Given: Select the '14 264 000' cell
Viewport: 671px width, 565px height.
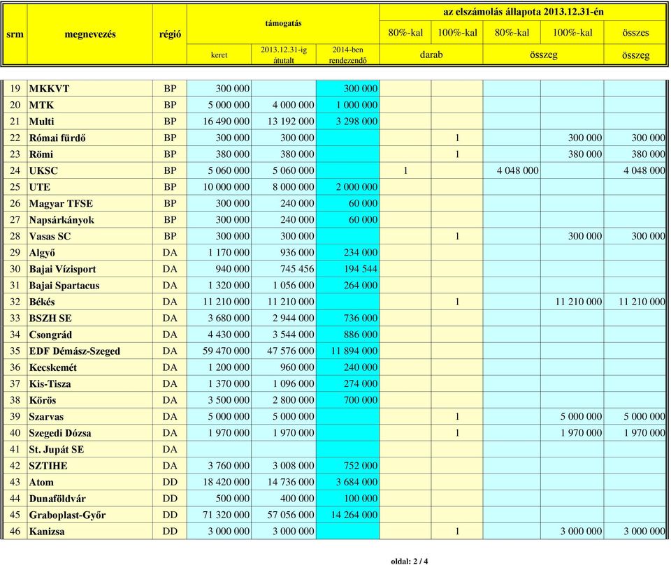Looking at the screenshot, I should 347,515.
